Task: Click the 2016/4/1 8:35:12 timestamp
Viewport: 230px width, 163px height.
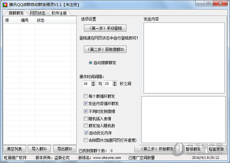Action: tap(205, 158)
